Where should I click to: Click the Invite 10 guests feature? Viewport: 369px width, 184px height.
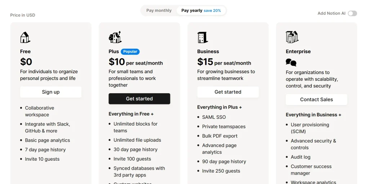42,159
